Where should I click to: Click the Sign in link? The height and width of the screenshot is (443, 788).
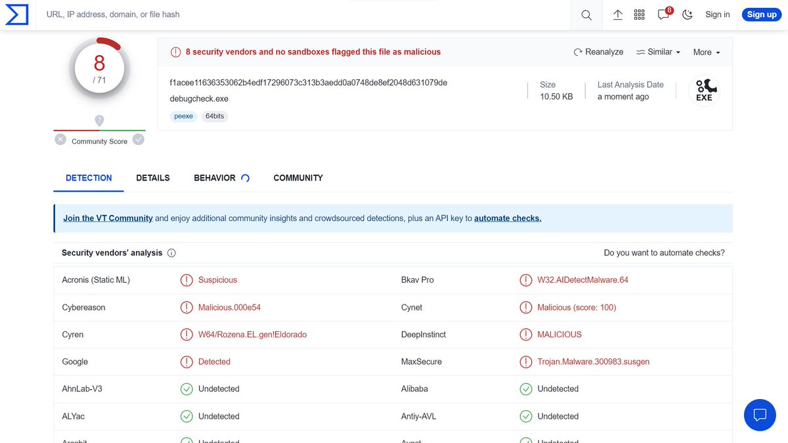(718, 14)
